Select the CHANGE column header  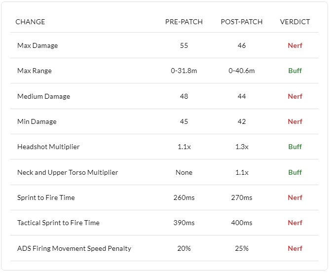[x=30, y=22]
